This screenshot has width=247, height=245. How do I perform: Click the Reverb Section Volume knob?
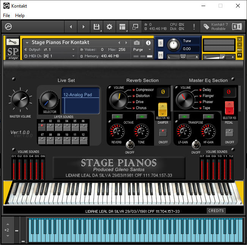tap(118, 100)
